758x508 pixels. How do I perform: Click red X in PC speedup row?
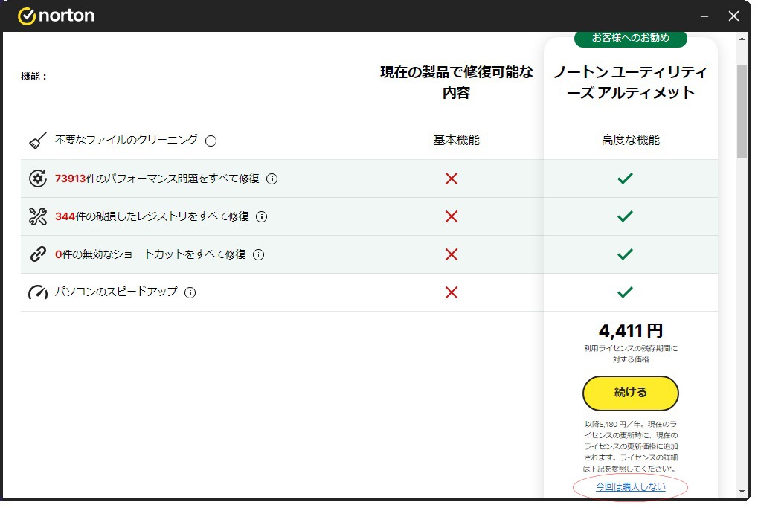coord(452,292)
